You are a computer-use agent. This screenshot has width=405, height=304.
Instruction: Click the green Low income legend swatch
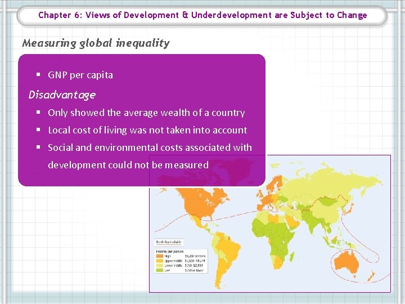159,270
